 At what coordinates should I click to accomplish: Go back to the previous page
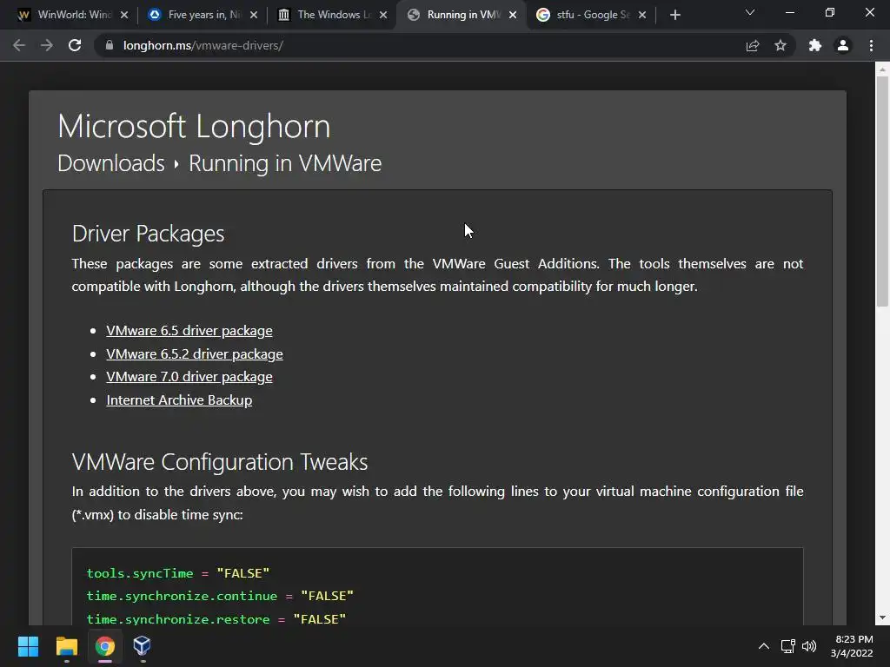(x=19, y=45)
